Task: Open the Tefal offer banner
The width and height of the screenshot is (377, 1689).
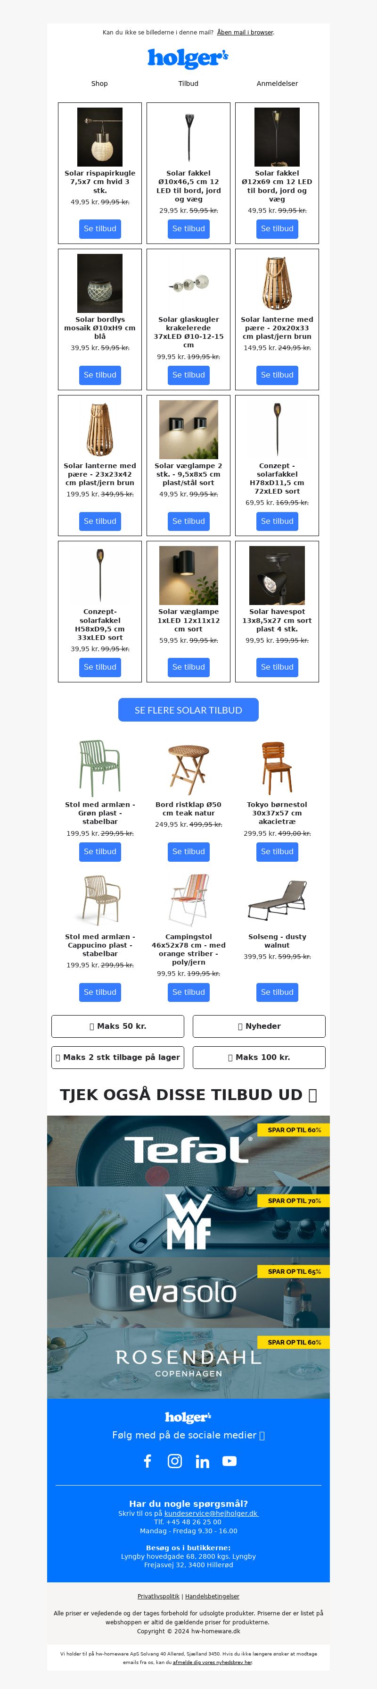Action: click(188, 1151)
